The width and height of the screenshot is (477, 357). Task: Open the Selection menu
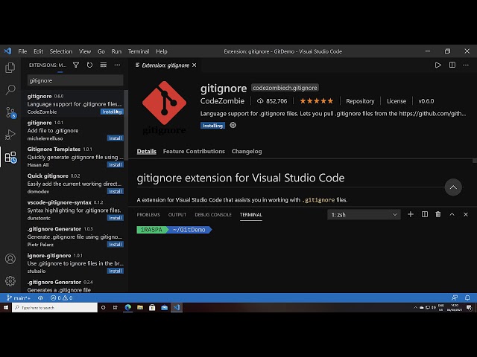[x=61, y=51]
